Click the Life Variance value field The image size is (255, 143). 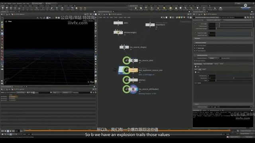point(212,78)
